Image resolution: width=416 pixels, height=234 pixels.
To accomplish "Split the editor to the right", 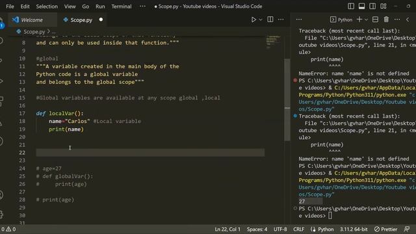I will pyautogui.click(x=270, y=19).
